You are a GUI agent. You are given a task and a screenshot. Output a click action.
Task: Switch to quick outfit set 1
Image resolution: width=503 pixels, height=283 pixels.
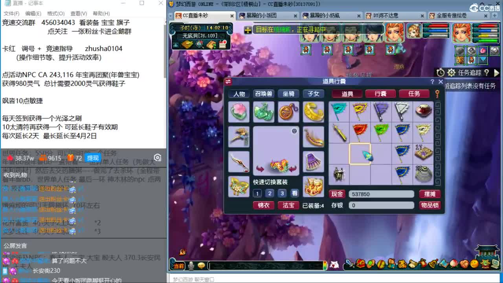pos(257,193)
